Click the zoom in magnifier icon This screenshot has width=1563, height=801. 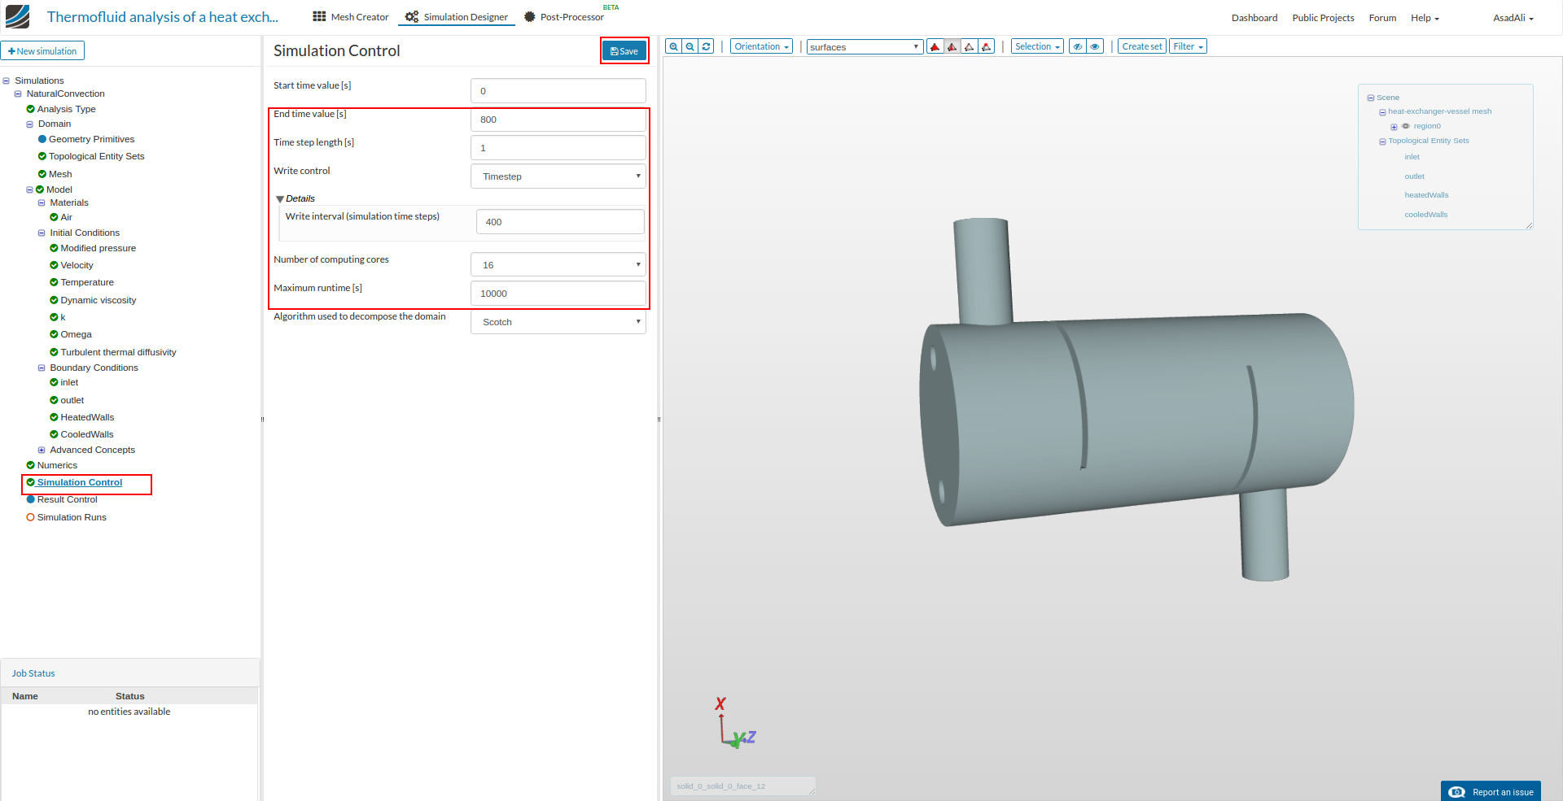673,47
